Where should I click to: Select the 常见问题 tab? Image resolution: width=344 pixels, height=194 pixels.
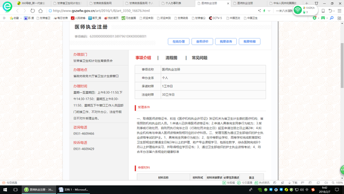point(200,58)
